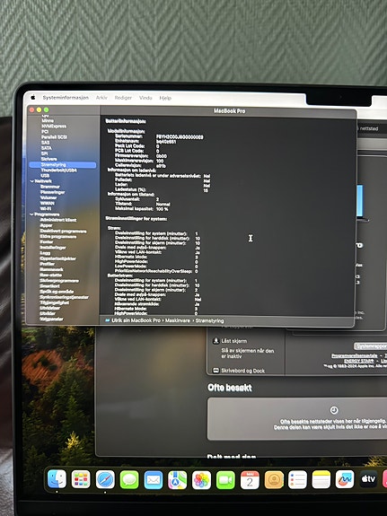Open the Messages app icon
The image size is (387, 516).
tap(129, 479)
